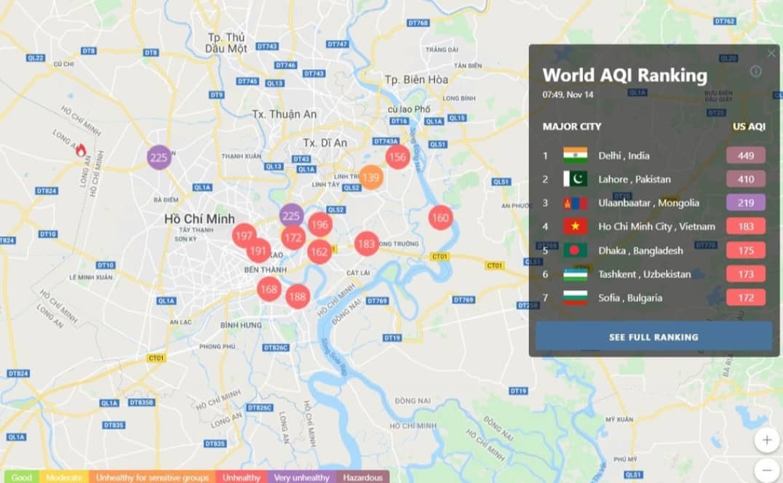Click the Lahore AQI value badge 410

coord(745,179)
